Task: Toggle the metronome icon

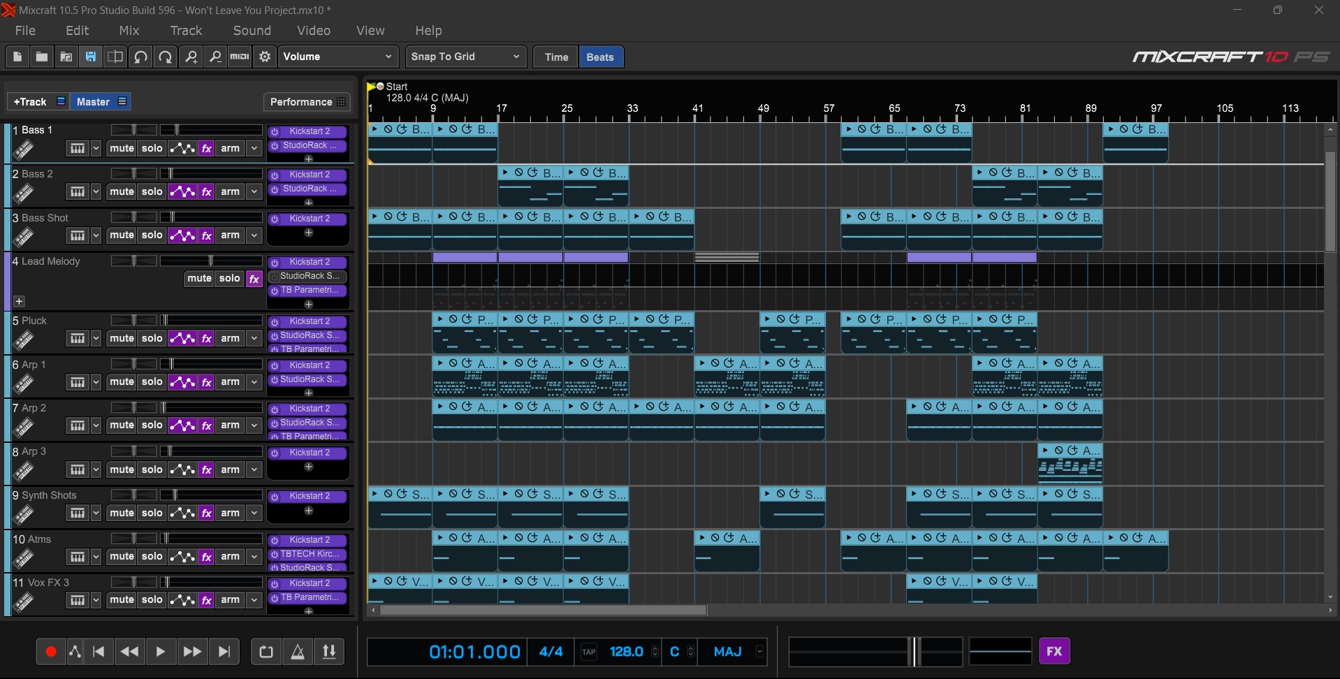Action: (298, 652)
